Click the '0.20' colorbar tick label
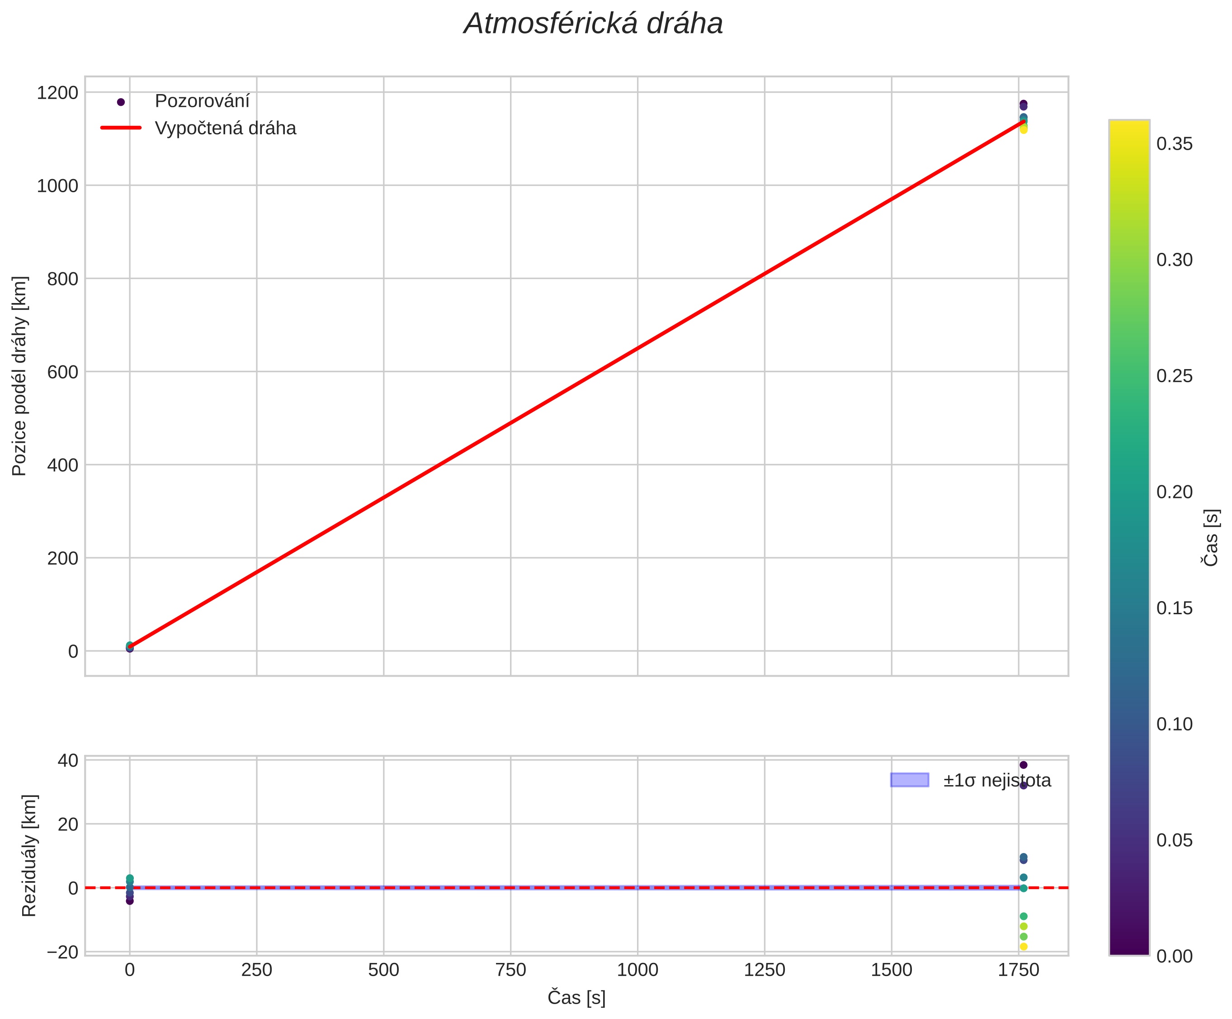The image size is (1232, 1019). (x=1174, y=492)
